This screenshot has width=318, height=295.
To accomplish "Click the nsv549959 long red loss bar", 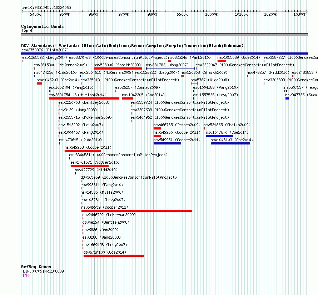I will tap(137, 211).
